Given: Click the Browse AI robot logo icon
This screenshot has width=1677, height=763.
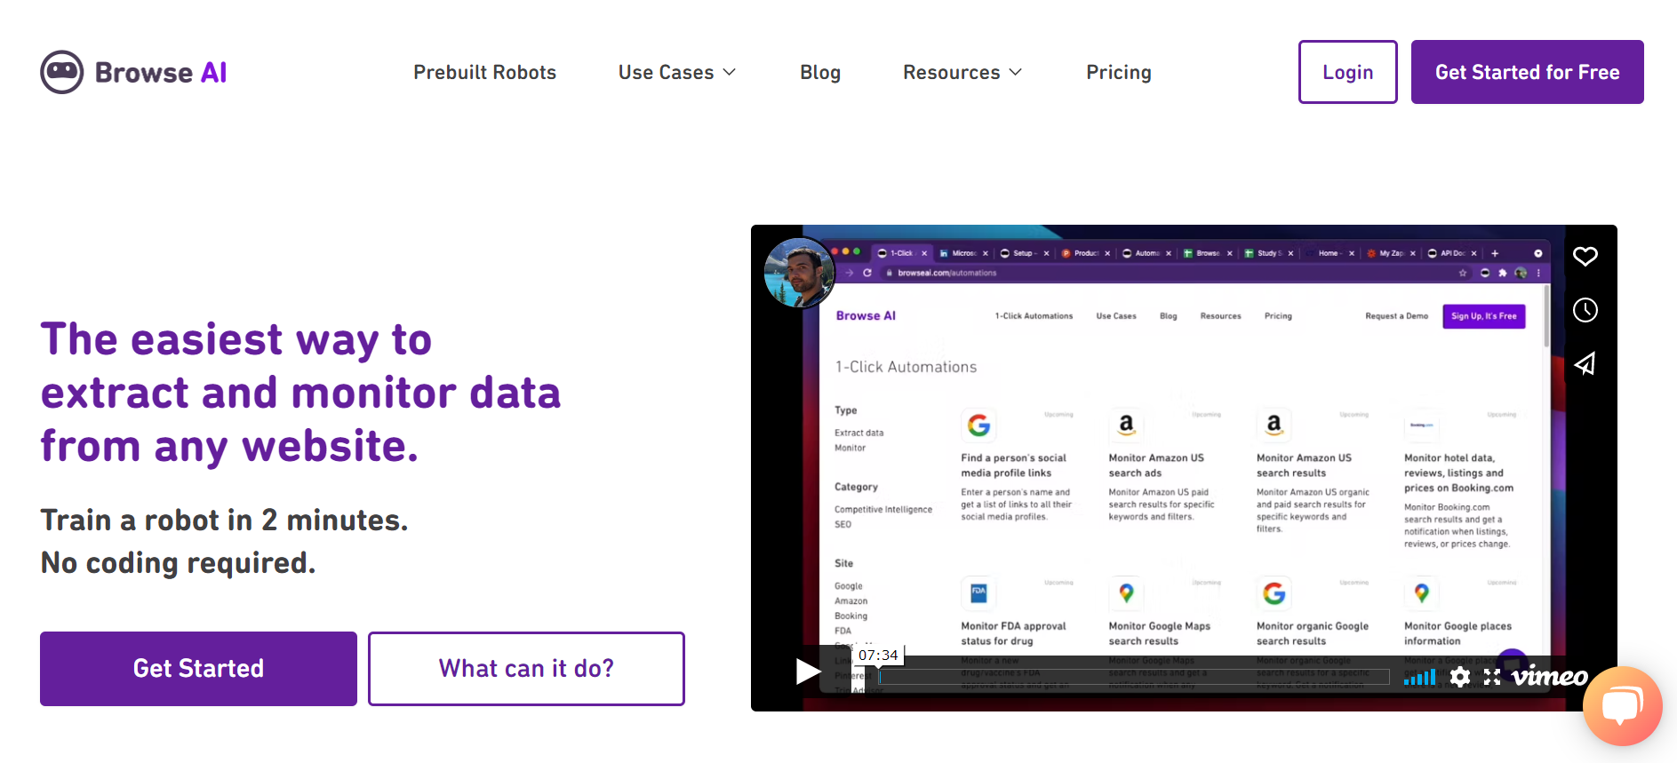Looking at the screenshot, I should (x=62, y=72).
